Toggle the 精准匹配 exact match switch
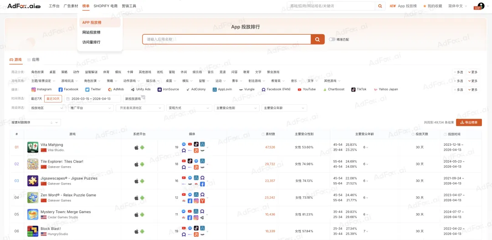The image size is (492, 240). (332, 40)
